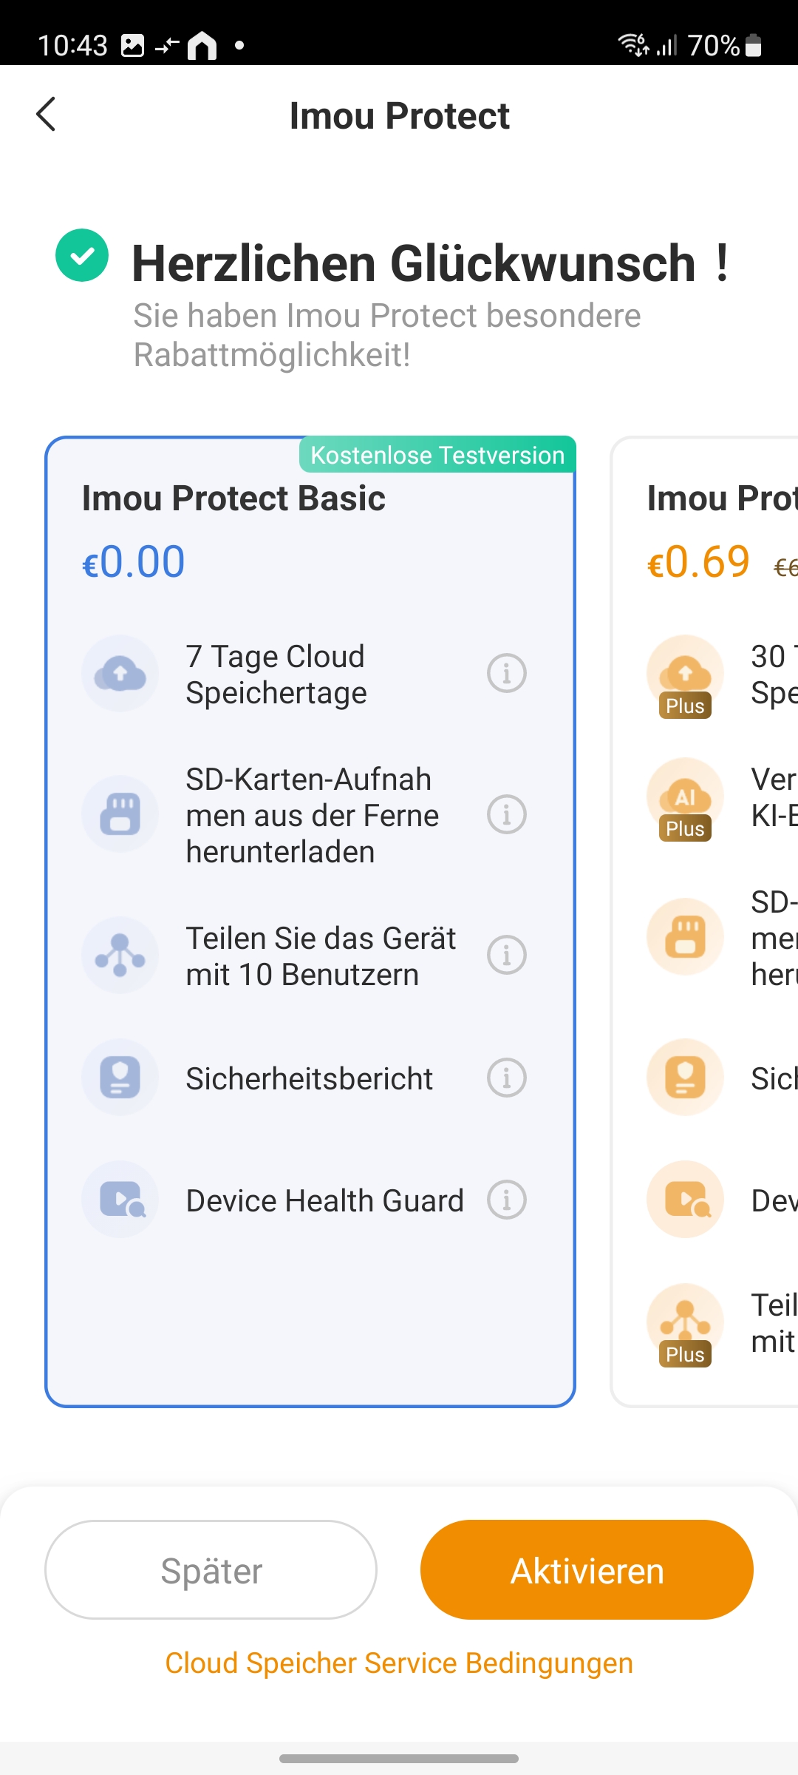798x1775 pixels.
Task: Tap the security report icon in Basic plan
Action: [x=120, y=1078]
